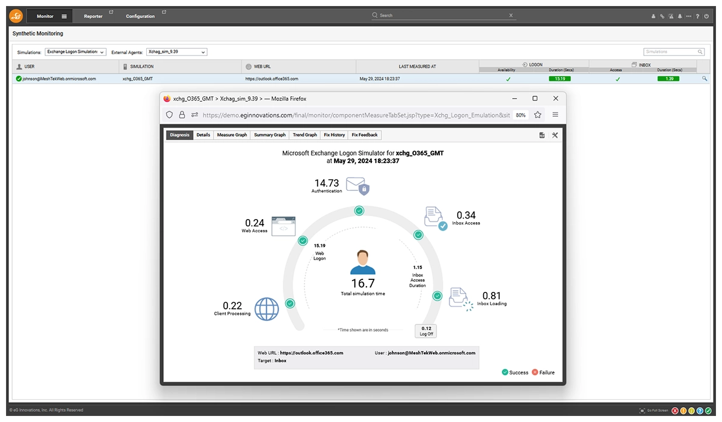Click the eG Innovations logo
This screenshot has height=422, width=722.
click(x=16, y=16)
